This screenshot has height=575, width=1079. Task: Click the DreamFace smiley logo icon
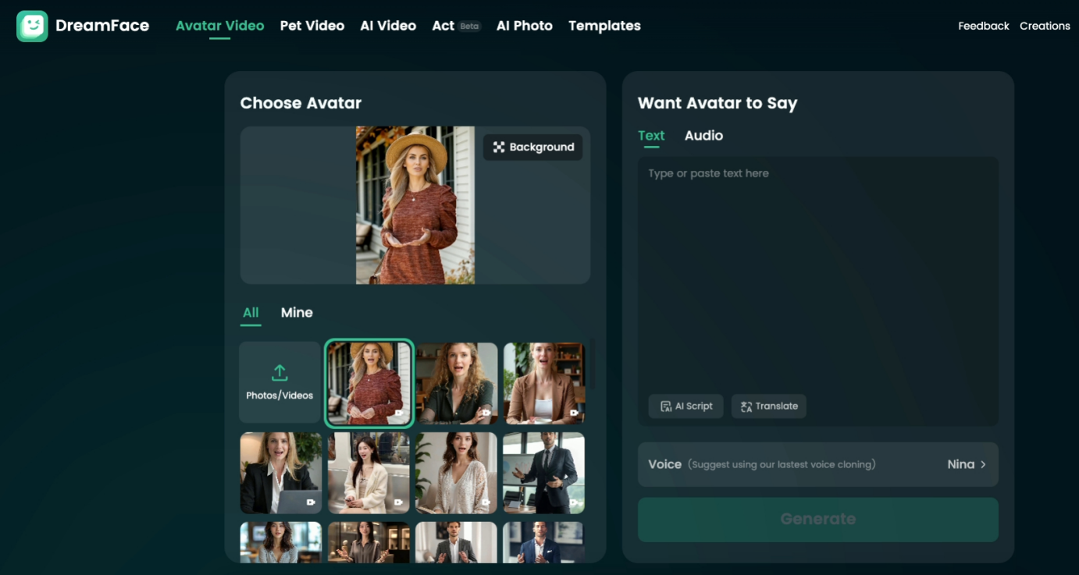coord(32,26)
